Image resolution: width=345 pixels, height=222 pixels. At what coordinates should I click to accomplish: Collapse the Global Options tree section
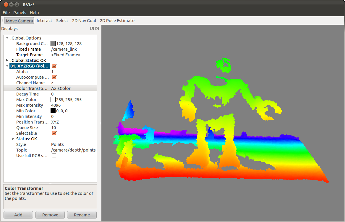click(7, 38)
